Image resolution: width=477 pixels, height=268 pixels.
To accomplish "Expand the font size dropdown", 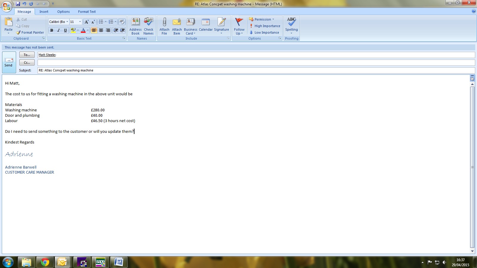I will click(80, 22).
